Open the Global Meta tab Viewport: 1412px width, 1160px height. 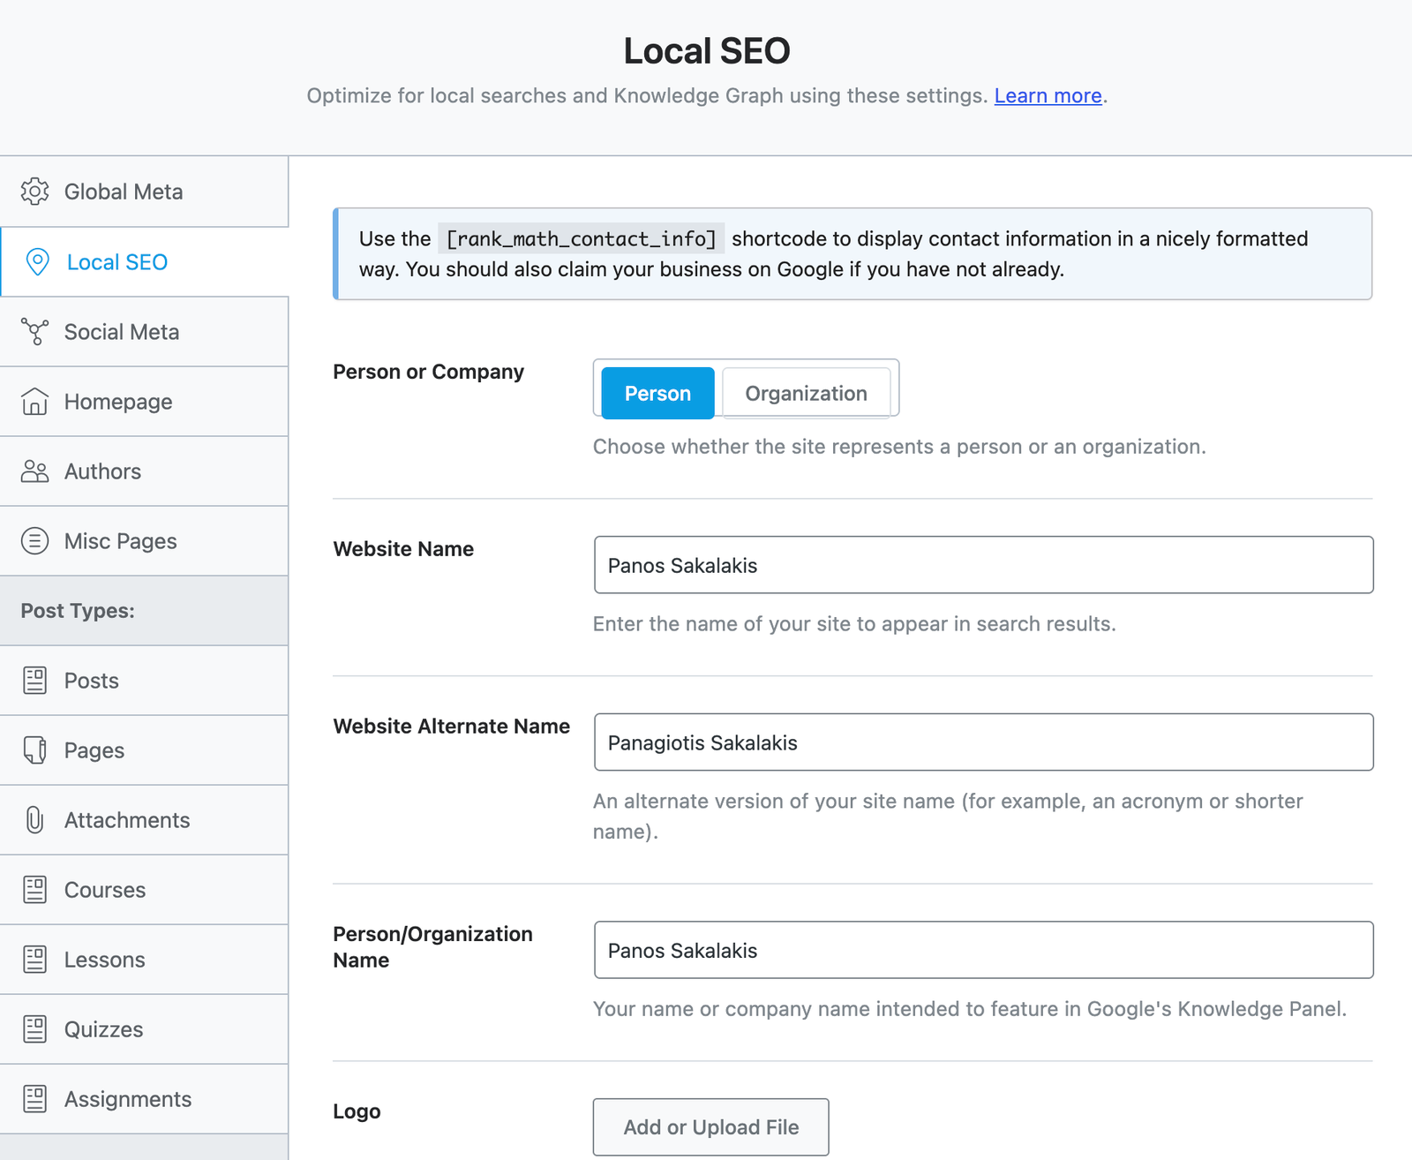tap(144, 192)
